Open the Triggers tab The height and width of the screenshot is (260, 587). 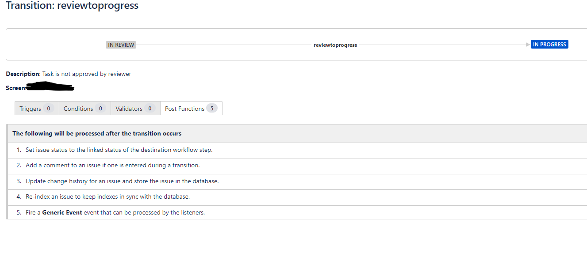coord(37,109)
